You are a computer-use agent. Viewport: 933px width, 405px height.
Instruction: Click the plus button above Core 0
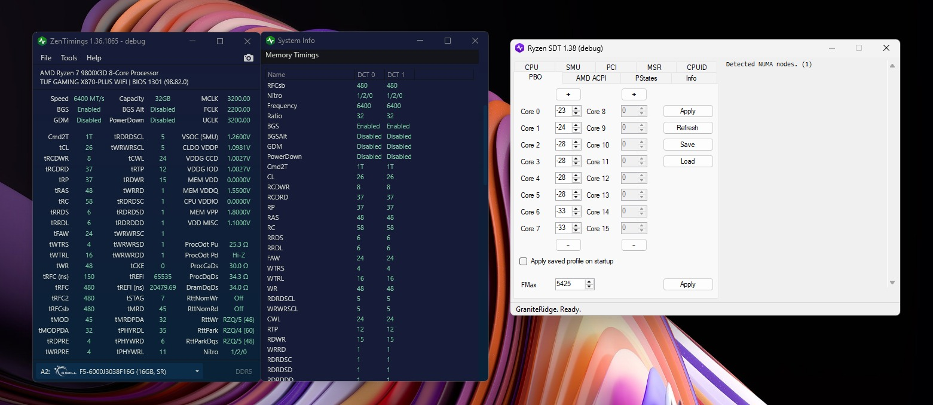pos(568,94)
